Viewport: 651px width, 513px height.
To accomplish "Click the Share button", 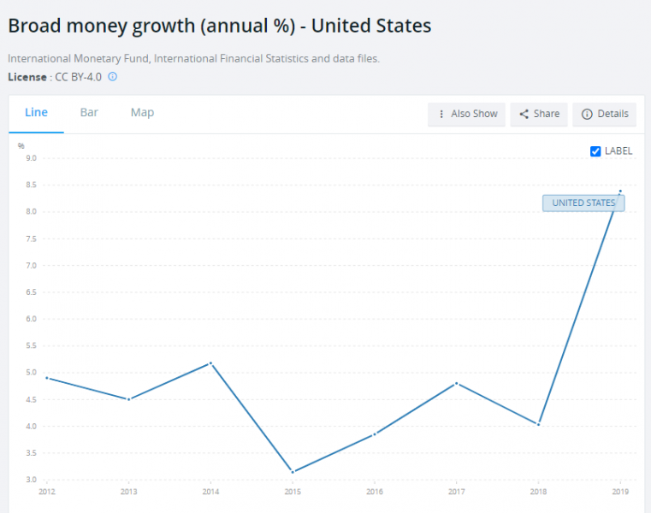I will pyautogui.click(x=539, y=114).
